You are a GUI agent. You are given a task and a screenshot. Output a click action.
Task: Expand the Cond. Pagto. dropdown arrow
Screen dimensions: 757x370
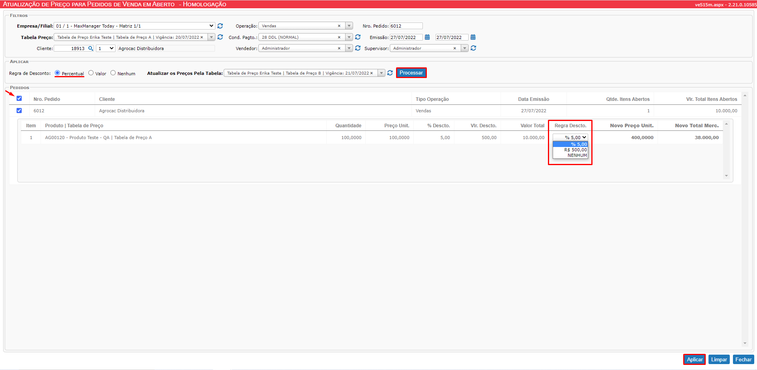(349, 37)
